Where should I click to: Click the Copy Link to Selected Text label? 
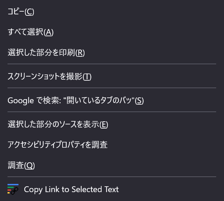tap(71, 189)
